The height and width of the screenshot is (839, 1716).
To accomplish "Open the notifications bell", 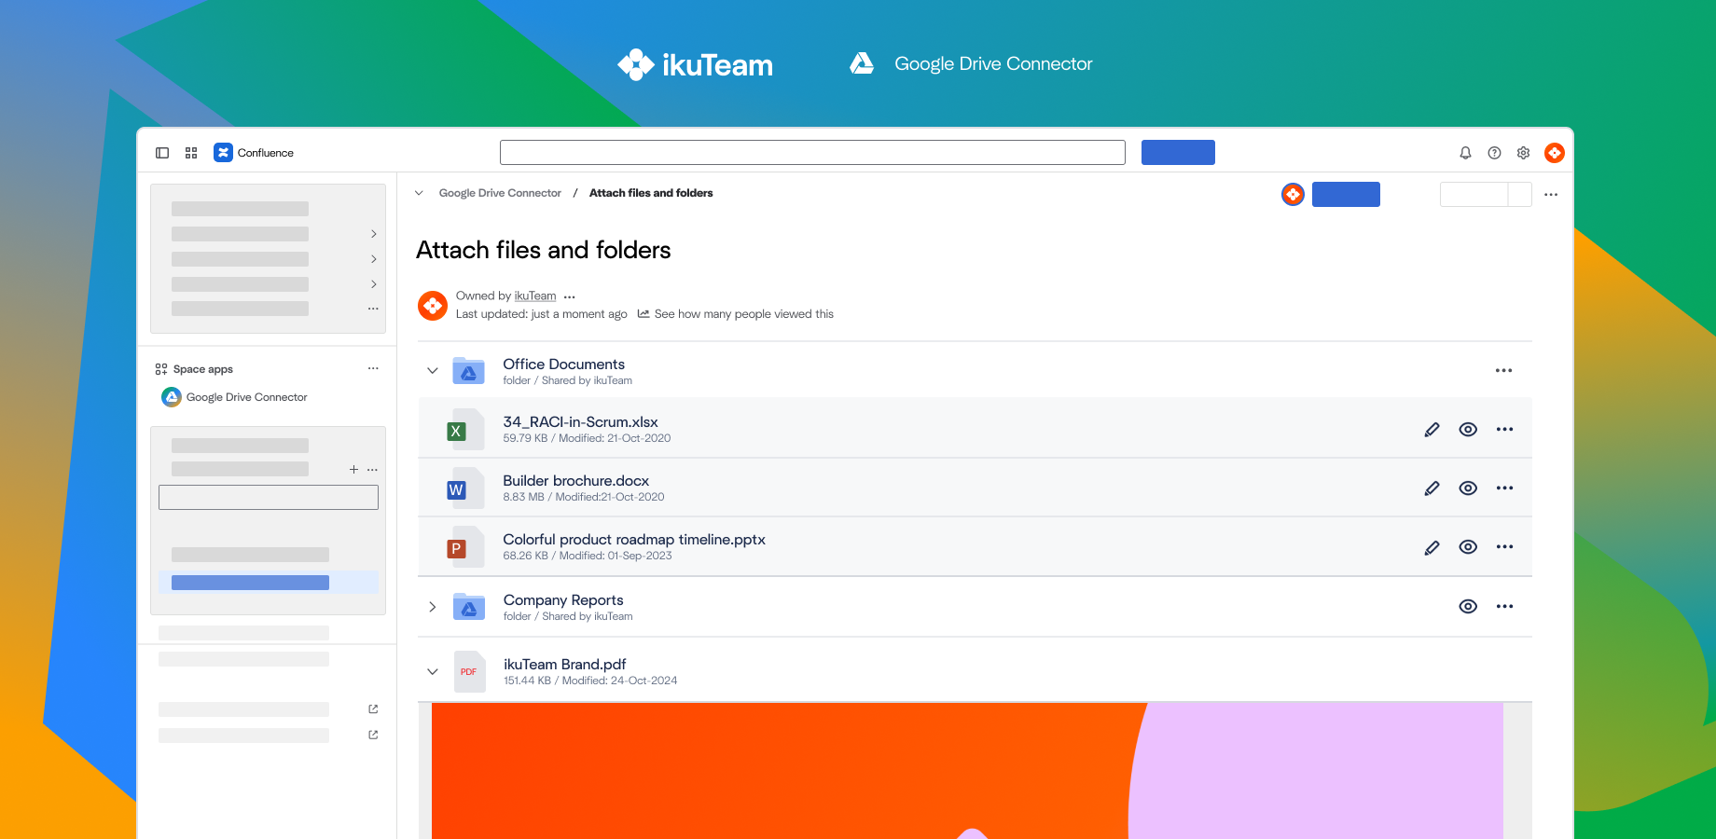I will pos(1465,152).
